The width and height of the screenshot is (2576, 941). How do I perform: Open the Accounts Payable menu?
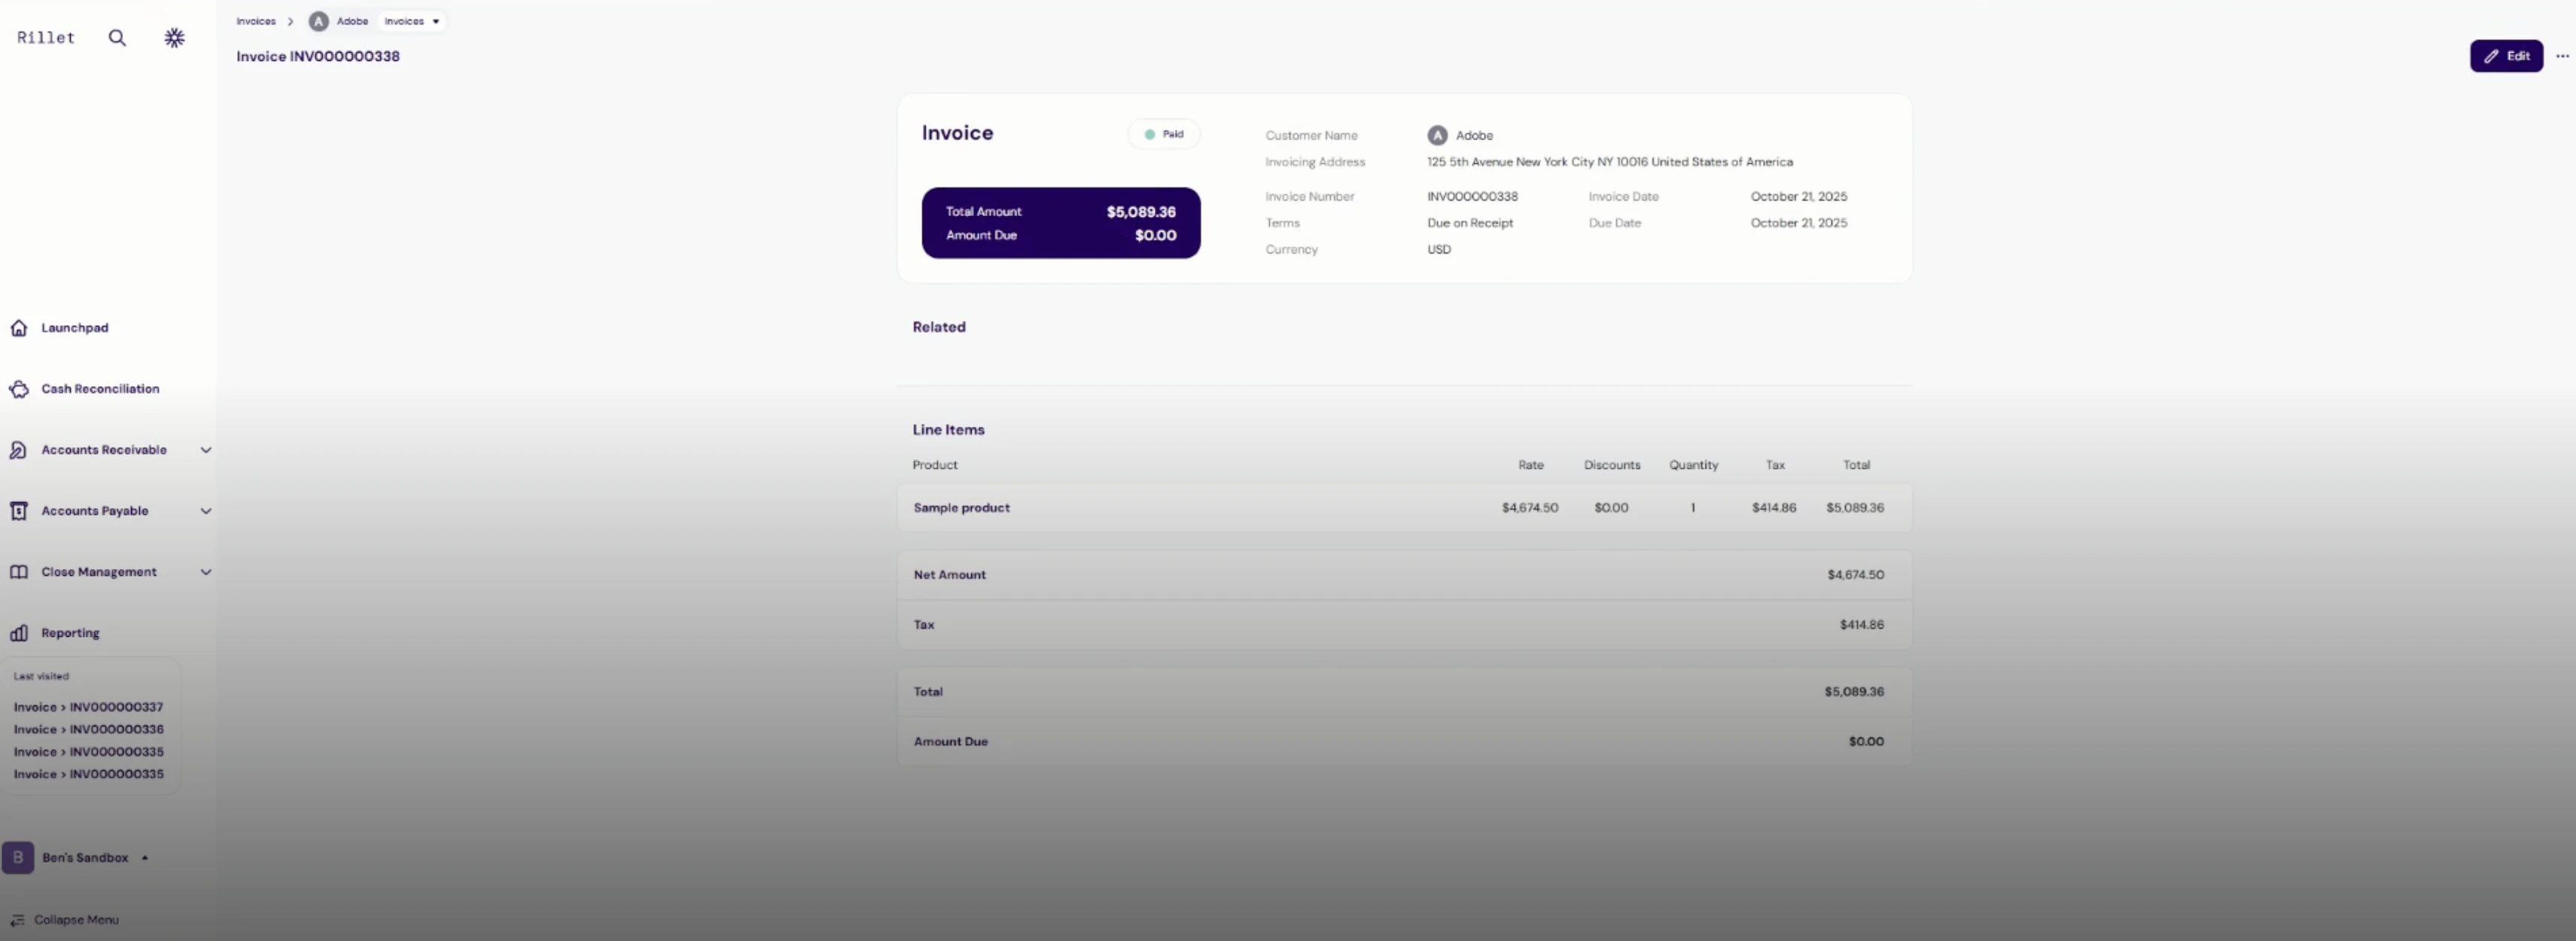(x=95, y=511)
